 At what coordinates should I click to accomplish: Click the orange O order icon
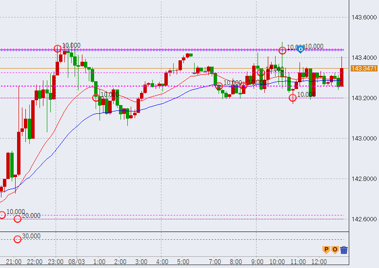coord(335,250)
